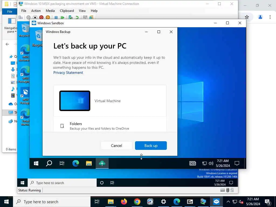Image resolution: width=276 pixels, height=207 pixels.
Task: Click the File tab in File Explorer
Action: [10, 12]
